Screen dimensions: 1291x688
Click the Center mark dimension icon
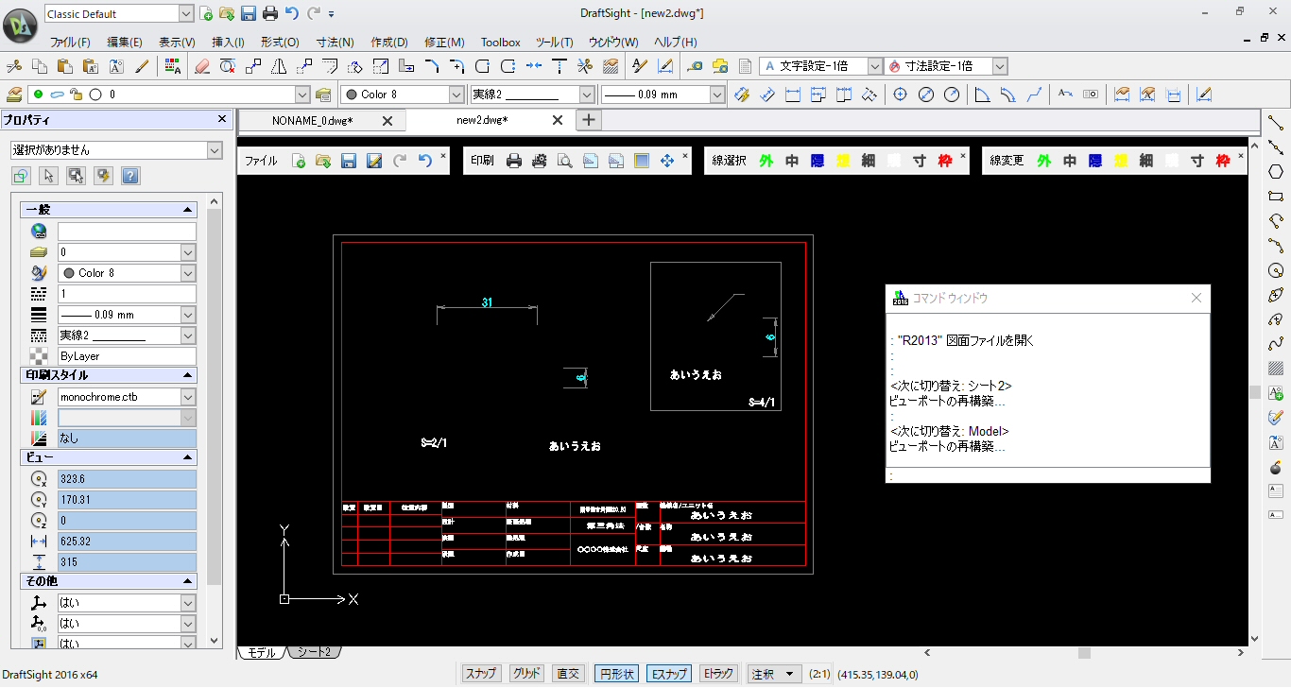900,95
